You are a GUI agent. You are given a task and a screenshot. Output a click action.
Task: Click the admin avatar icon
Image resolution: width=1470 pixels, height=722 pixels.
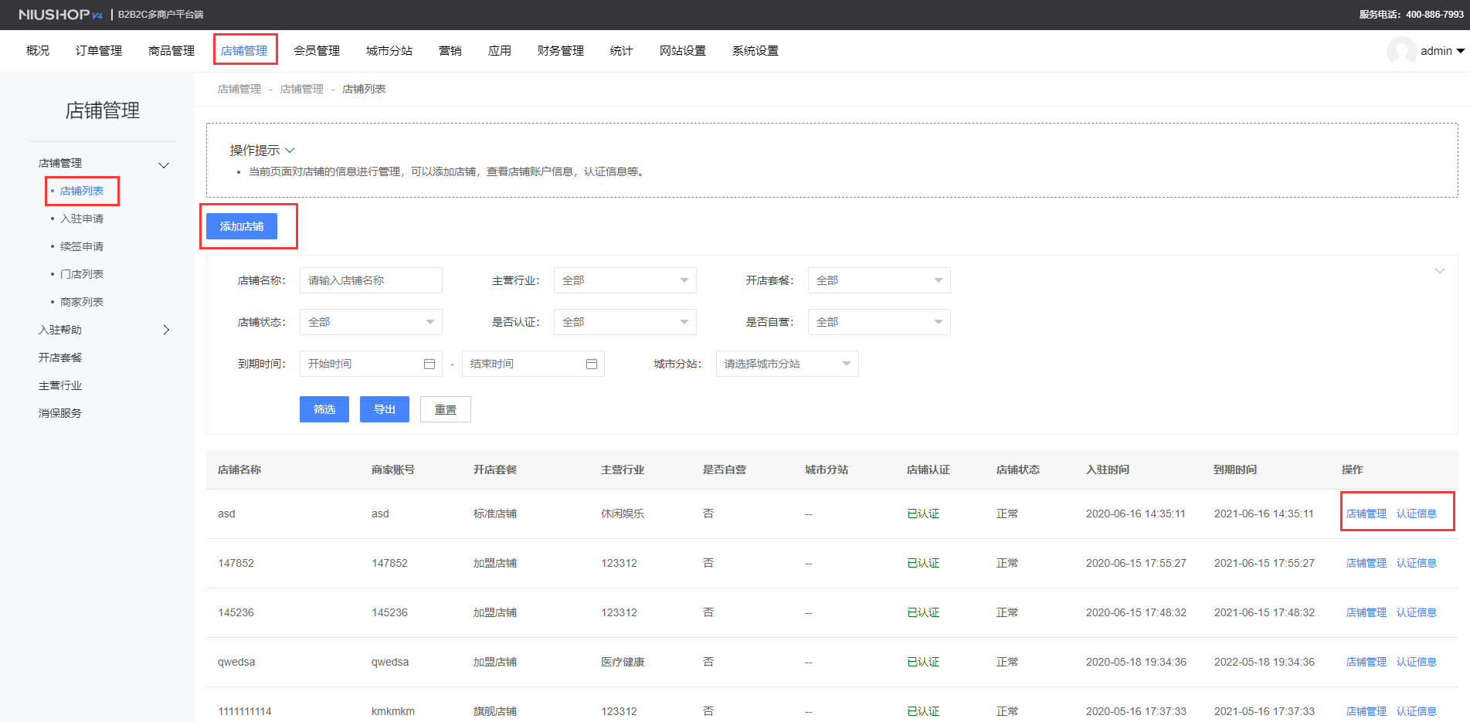(1401, 51)
